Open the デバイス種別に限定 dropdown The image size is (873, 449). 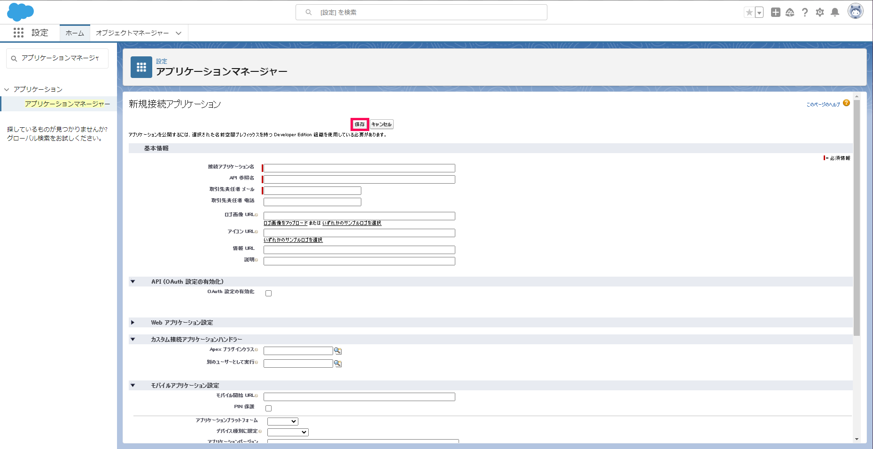tap(288, 432)
